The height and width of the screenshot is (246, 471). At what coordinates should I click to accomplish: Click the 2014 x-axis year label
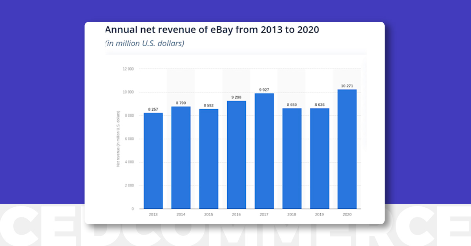coord(181,215)
